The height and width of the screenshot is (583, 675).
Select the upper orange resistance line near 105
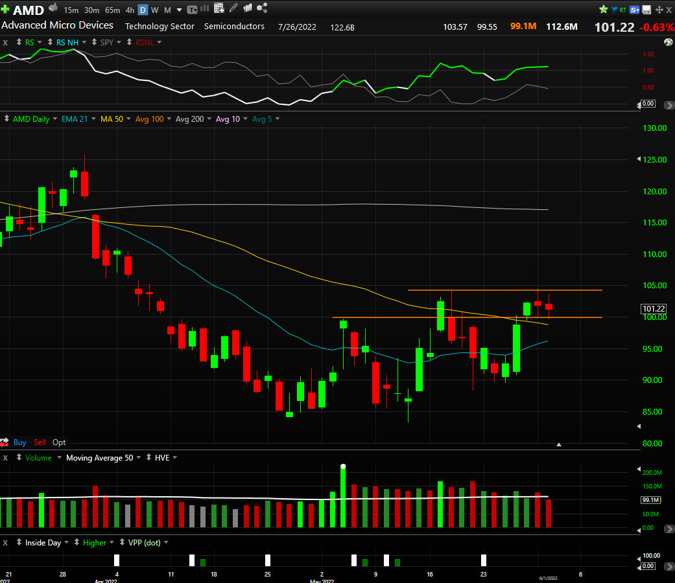tap(505, 290)
